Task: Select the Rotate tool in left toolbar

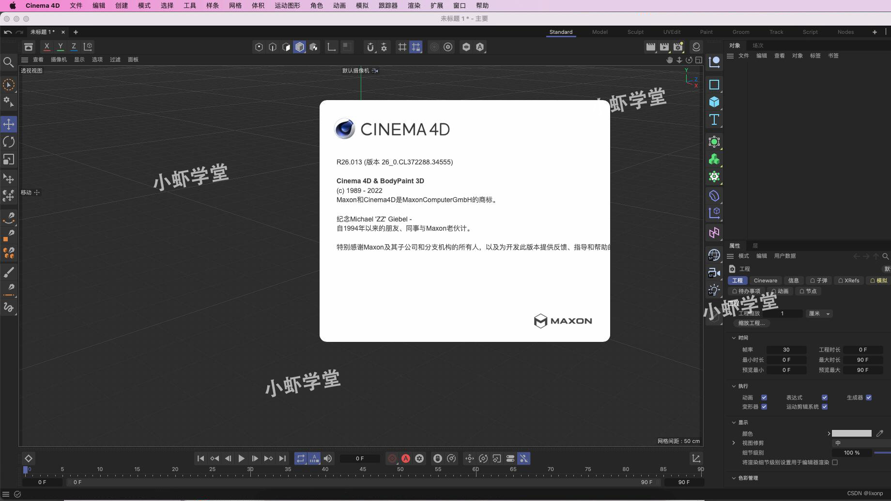Action: pos(9,142)
